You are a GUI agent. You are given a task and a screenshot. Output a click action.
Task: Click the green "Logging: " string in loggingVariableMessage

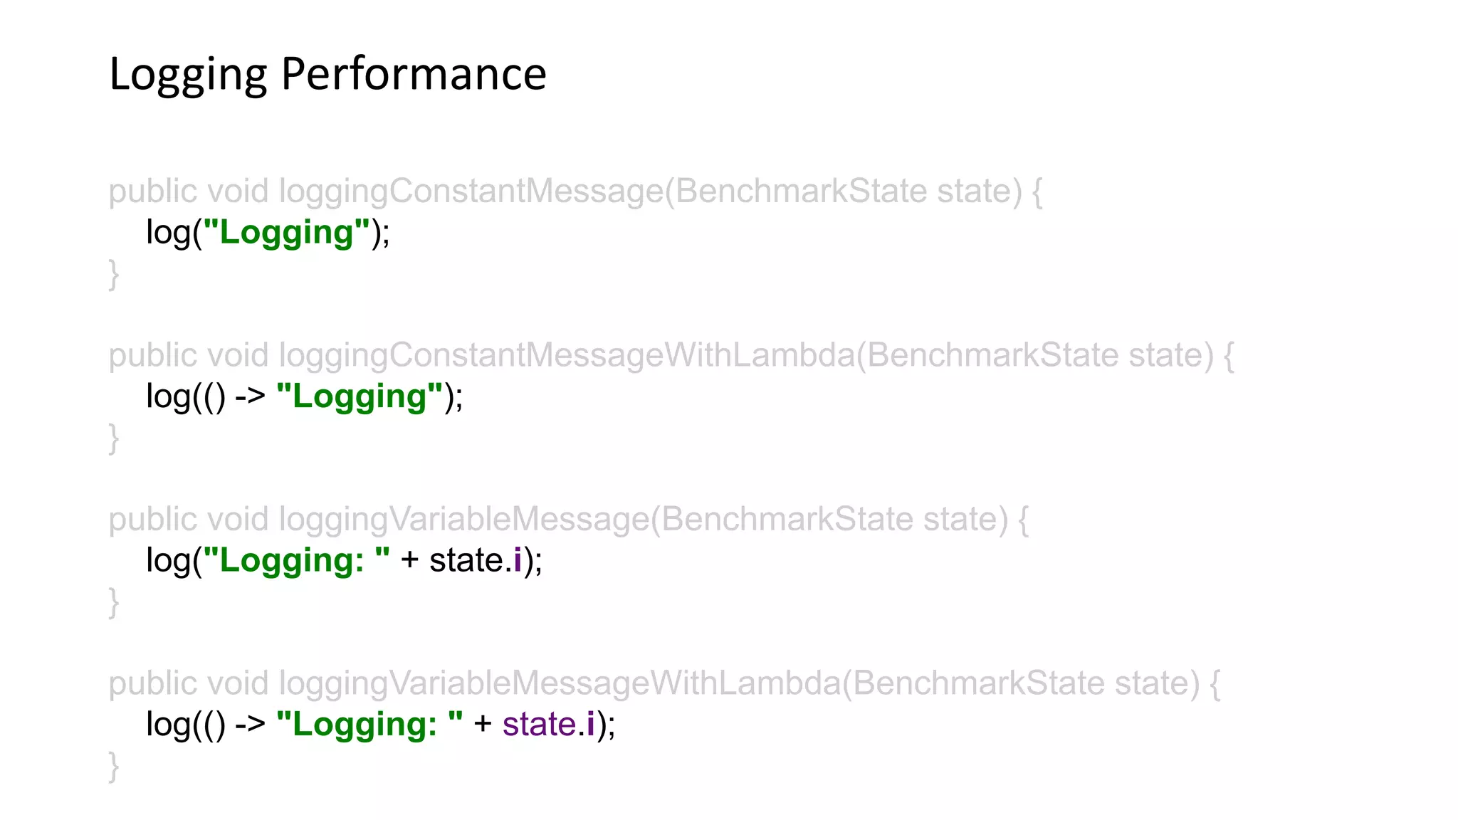tap(296, 561)
